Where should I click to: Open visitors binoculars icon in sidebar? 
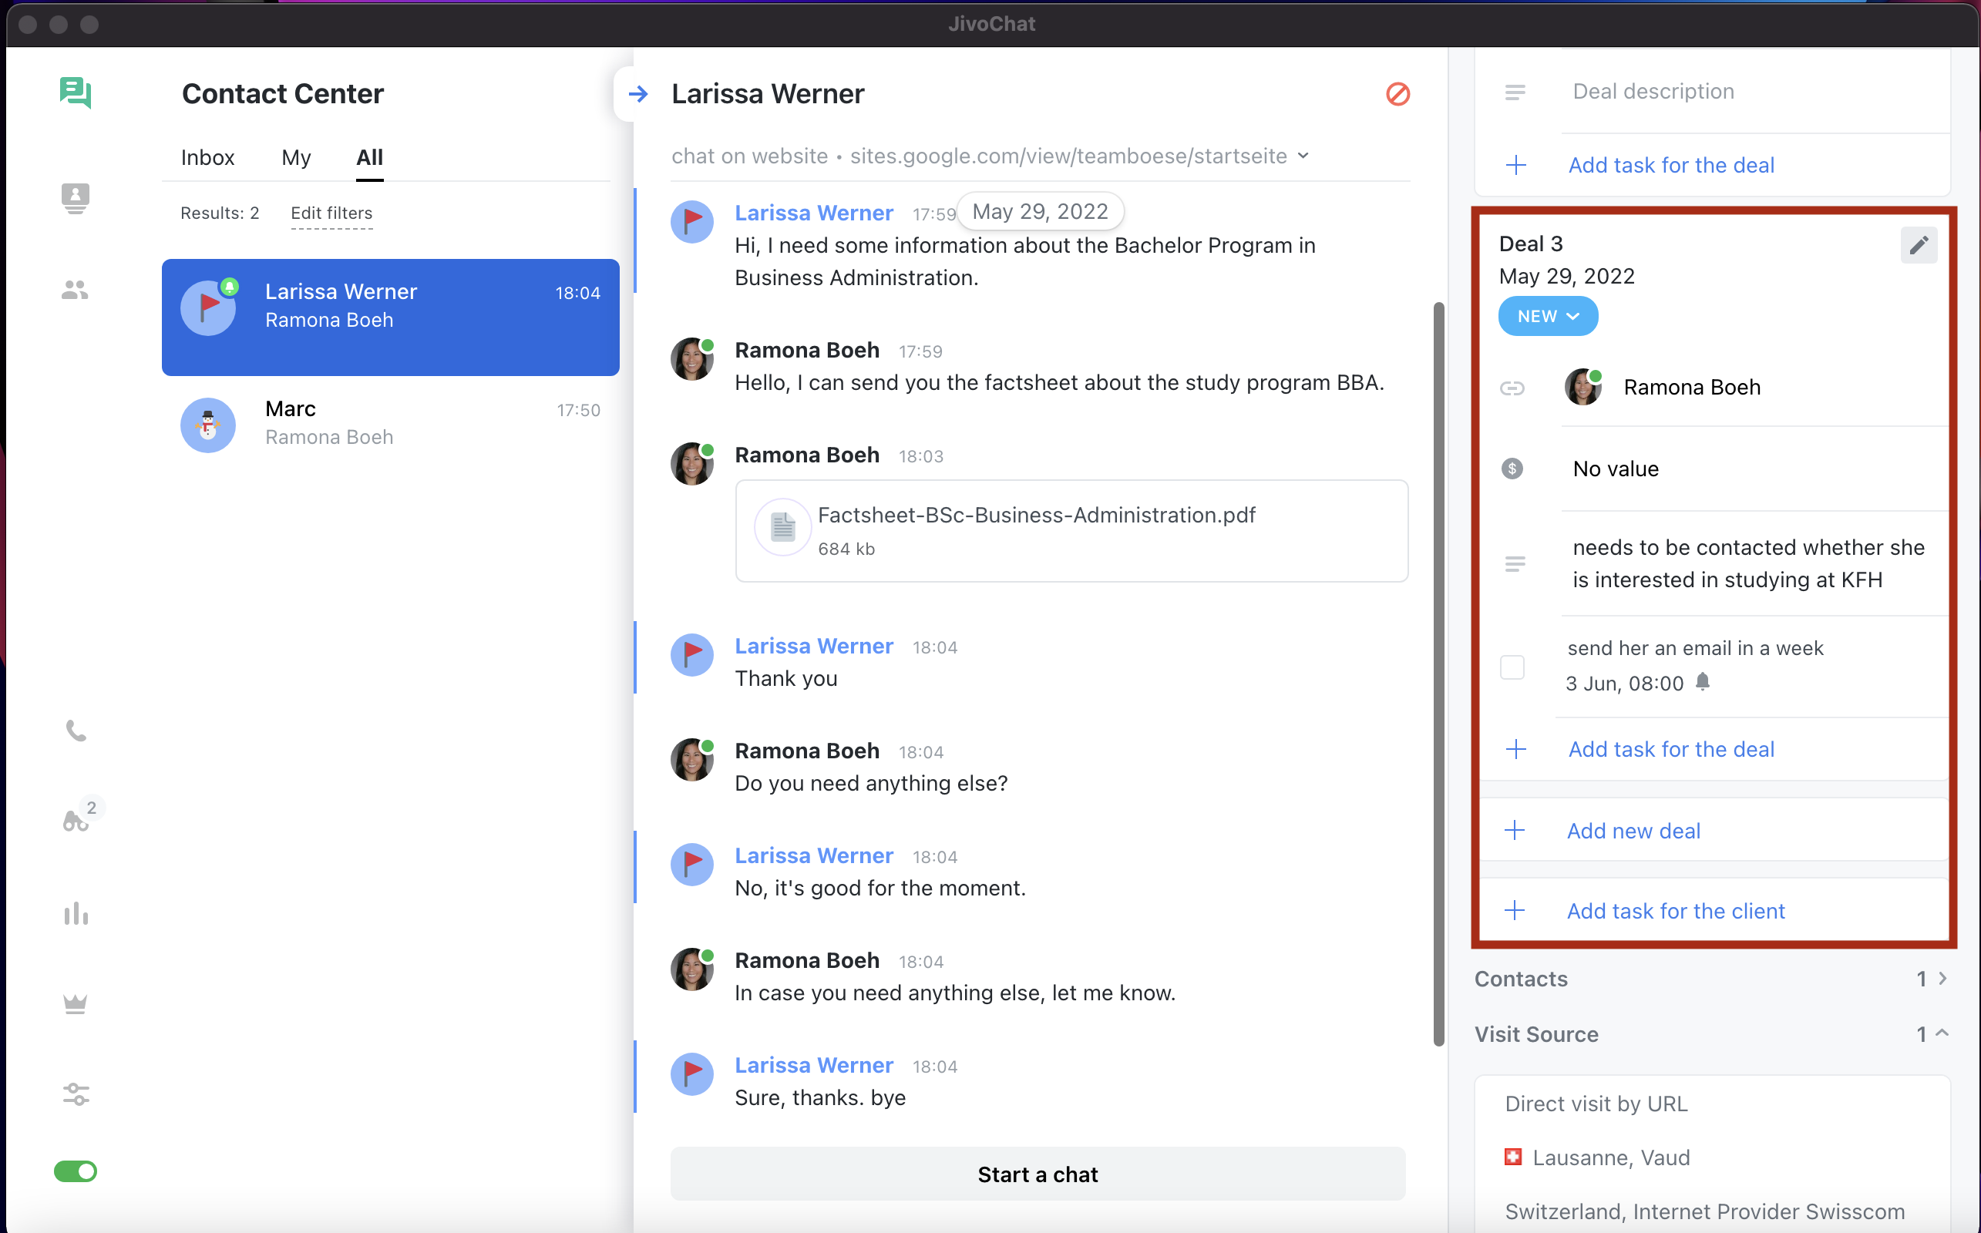pos(76,819)
